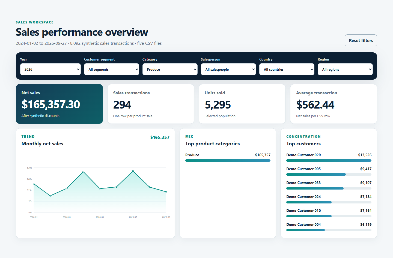Click the Produce category progress bar

click(228, 160)
